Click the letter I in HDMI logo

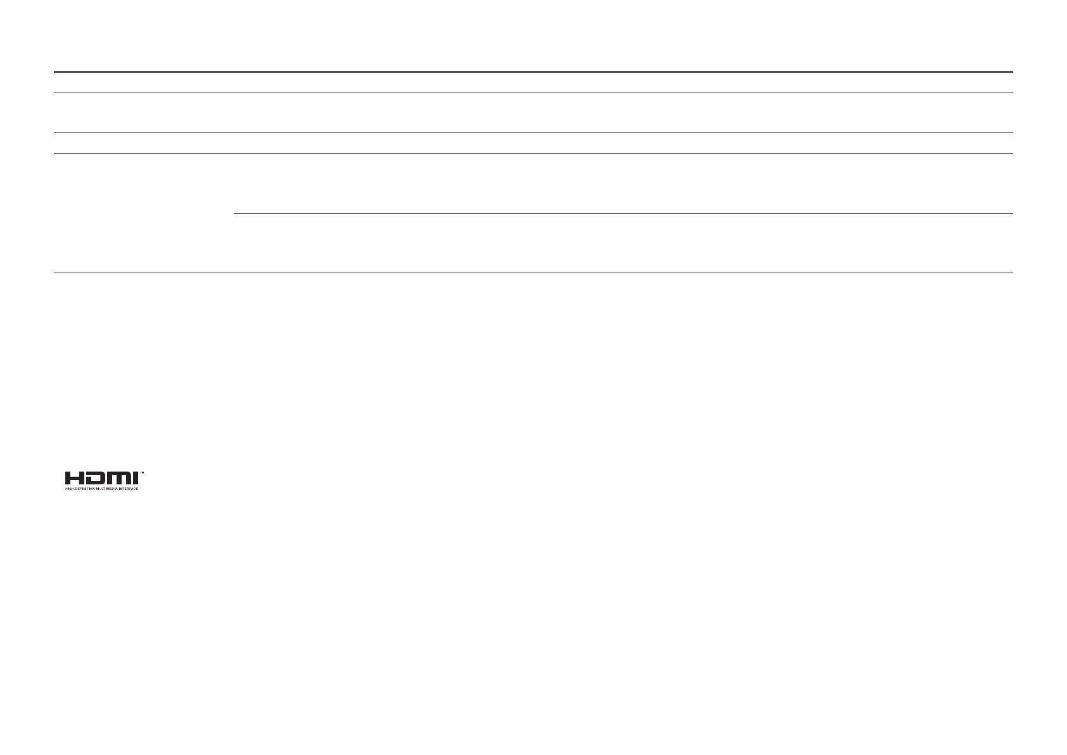(136, 479)
